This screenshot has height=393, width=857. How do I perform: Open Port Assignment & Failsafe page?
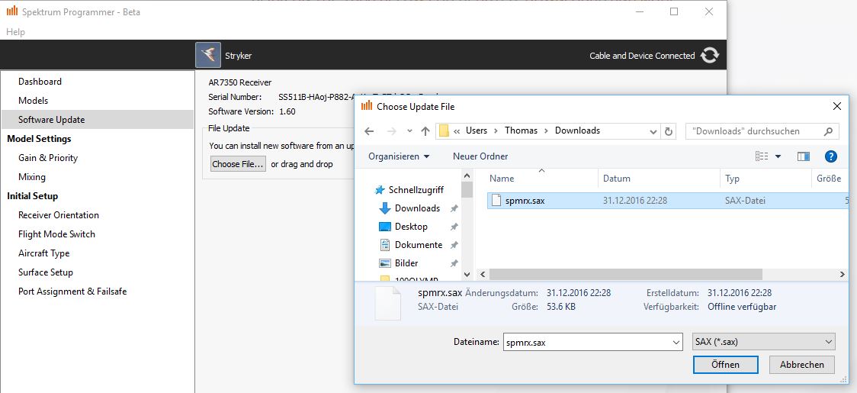point(72,292)
